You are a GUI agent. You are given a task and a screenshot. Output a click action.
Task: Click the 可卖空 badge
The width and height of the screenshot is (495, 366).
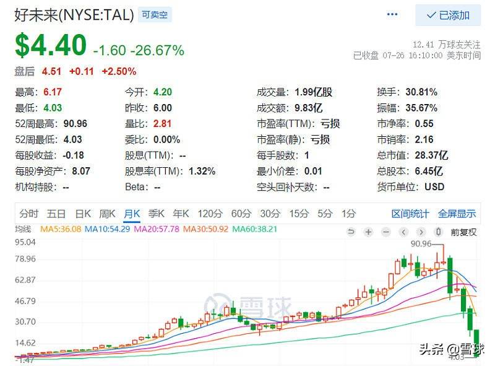pyautogui.click(x=155, y=14)
